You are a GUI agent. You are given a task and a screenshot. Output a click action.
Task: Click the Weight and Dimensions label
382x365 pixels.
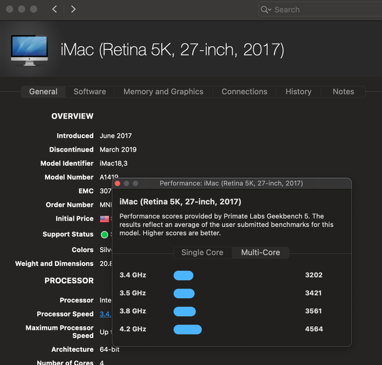click(x=54, y=264)
